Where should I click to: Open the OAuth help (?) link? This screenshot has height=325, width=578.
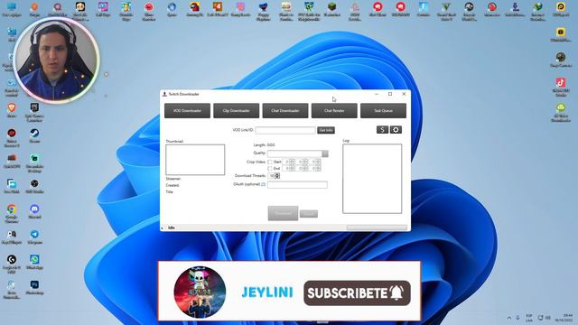click(x=263, y=184)
